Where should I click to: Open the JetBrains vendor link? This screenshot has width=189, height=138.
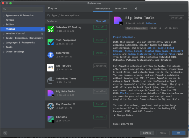(x=151, y=23)
